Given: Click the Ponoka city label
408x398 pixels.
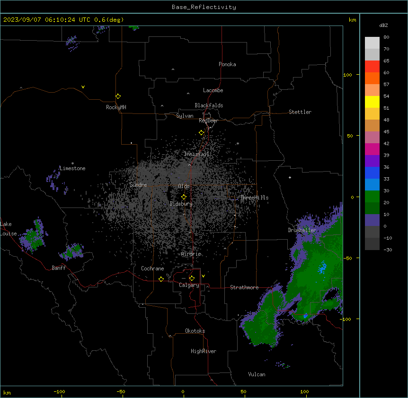Looking at the screenshot, I should click(227, 64).
